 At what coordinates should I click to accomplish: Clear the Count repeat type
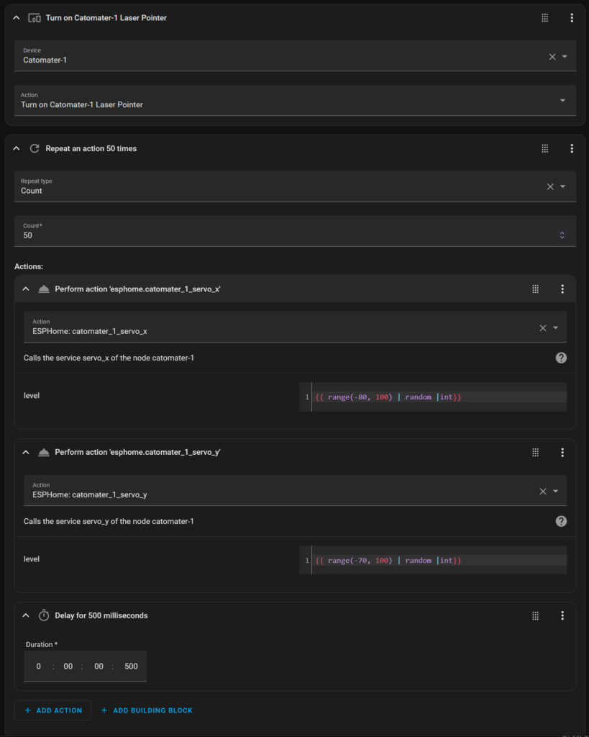[x=550, y=187]
